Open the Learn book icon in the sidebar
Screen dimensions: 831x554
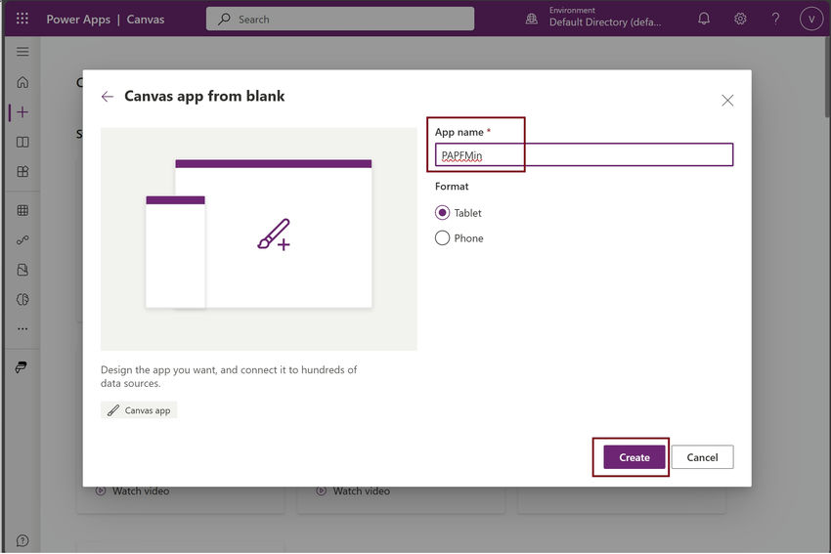coord(22,142)
